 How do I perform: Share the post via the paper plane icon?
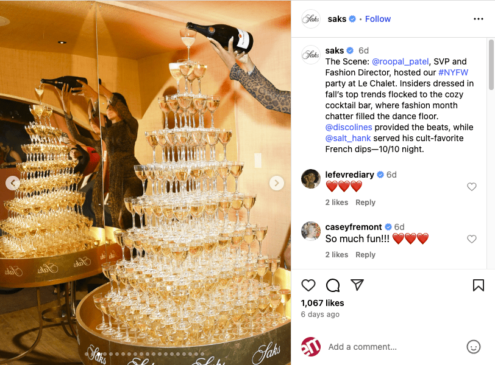pos(357,285)
